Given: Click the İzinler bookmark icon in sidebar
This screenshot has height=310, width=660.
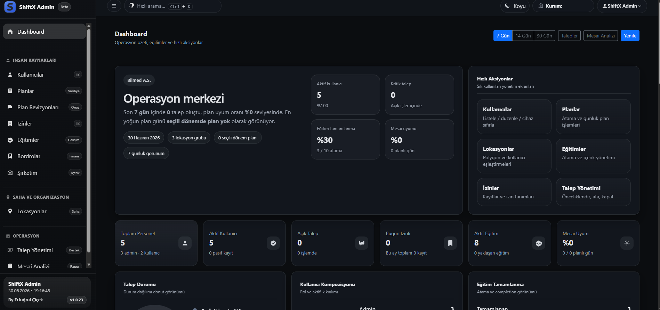Looking at the screenshot, I should pos(10,123).
